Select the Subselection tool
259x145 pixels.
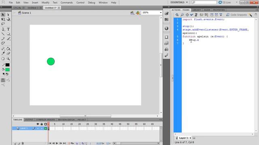tap(8, 14)
